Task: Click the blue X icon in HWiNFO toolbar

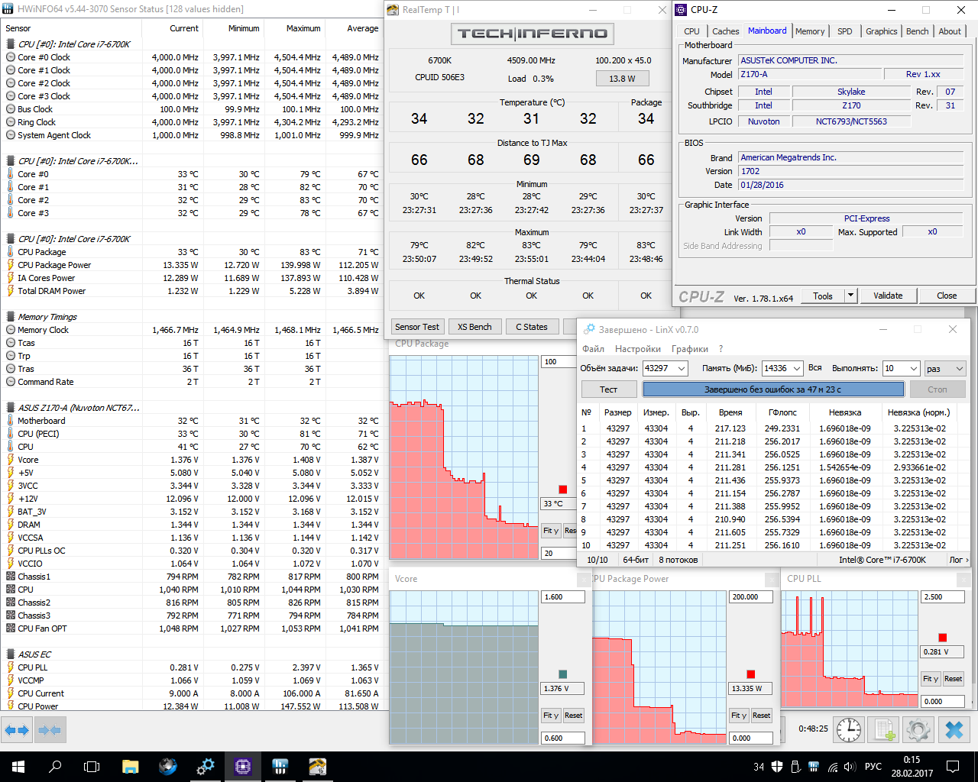Action: click(954, 729)
